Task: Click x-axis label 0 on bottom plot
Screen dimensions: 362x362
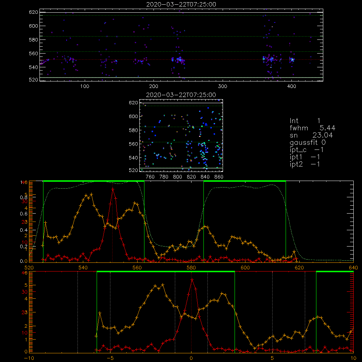Action: [191, 358]
